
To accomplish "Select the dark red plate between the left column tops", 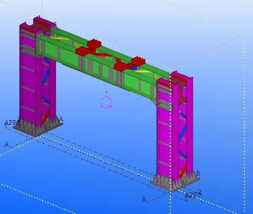I will click(x=41, y=27).
